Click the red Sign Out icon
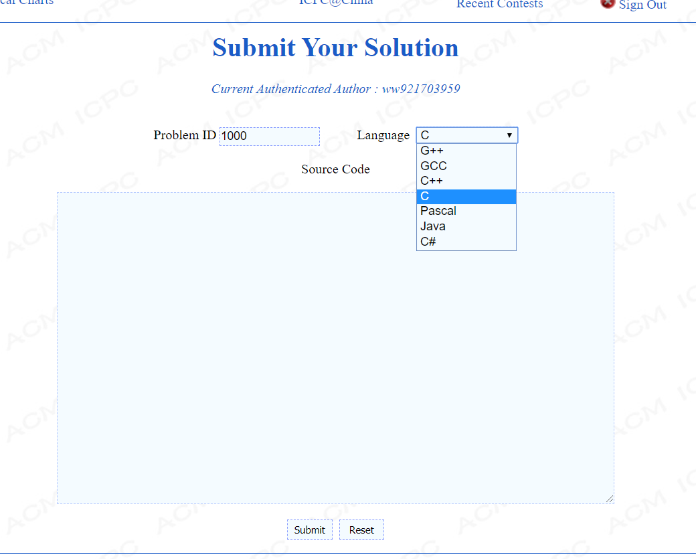 click(608, 3)
